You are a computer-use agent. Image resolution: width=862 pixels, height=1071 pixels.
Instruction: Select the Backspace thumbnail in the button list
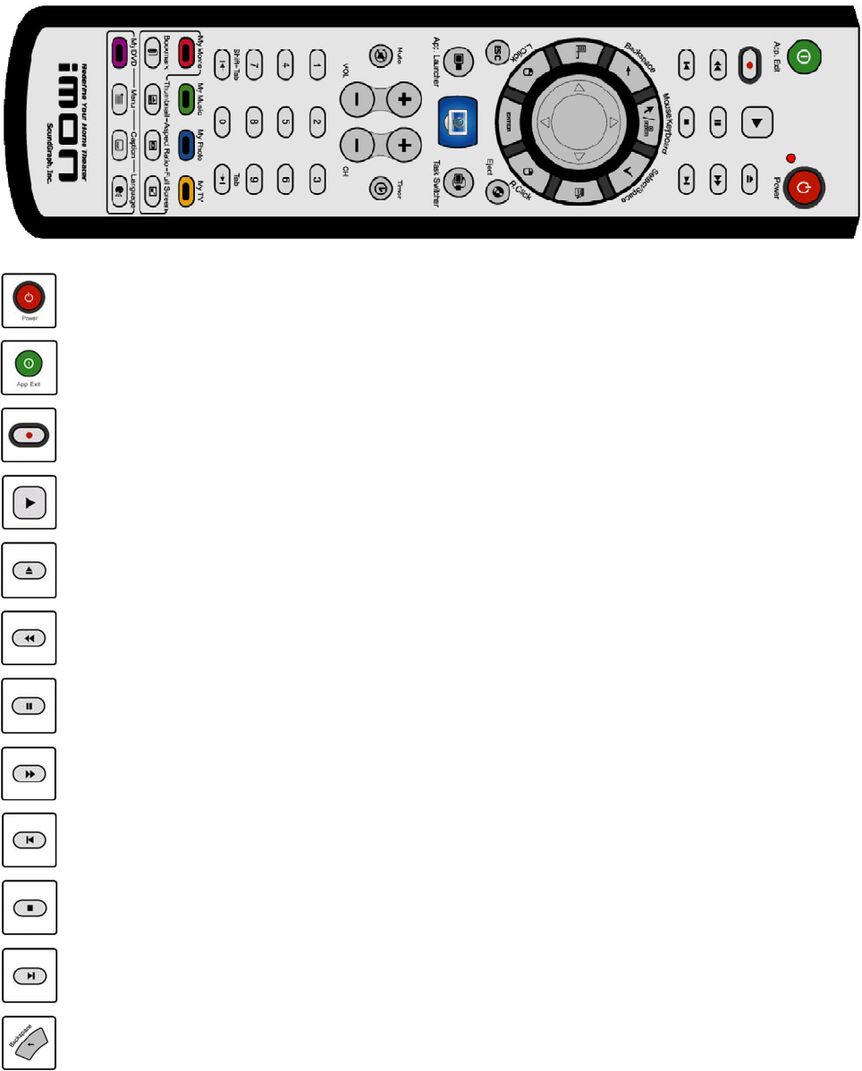coord(30,1042)
